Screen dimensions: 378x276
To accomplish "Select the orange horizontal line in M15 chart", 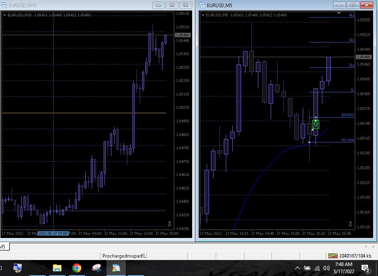I will 84,113.
